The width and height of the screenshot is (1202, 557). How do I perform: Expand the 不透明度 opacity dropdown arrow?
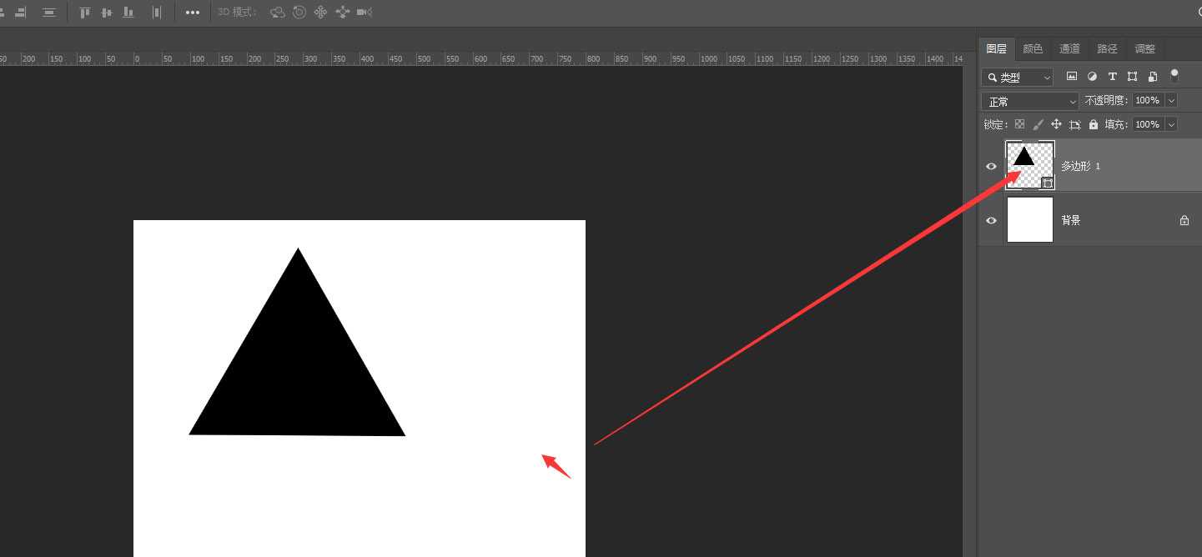click(1171, 100)
